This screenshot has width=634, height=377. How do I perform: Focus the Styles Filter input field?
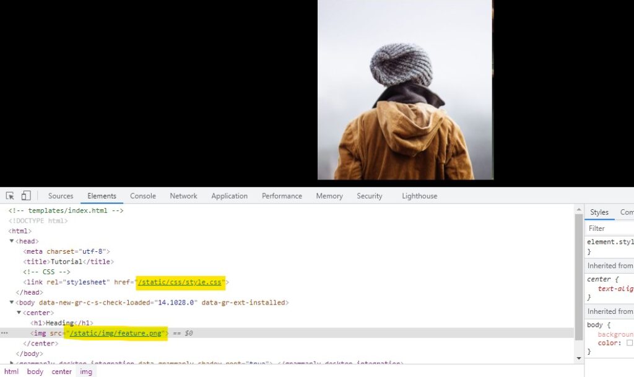[610, 228]
